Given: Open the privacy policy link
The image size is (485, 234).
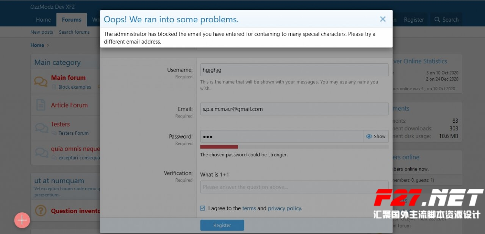Looking at the screenshot, I should point(284,208).
